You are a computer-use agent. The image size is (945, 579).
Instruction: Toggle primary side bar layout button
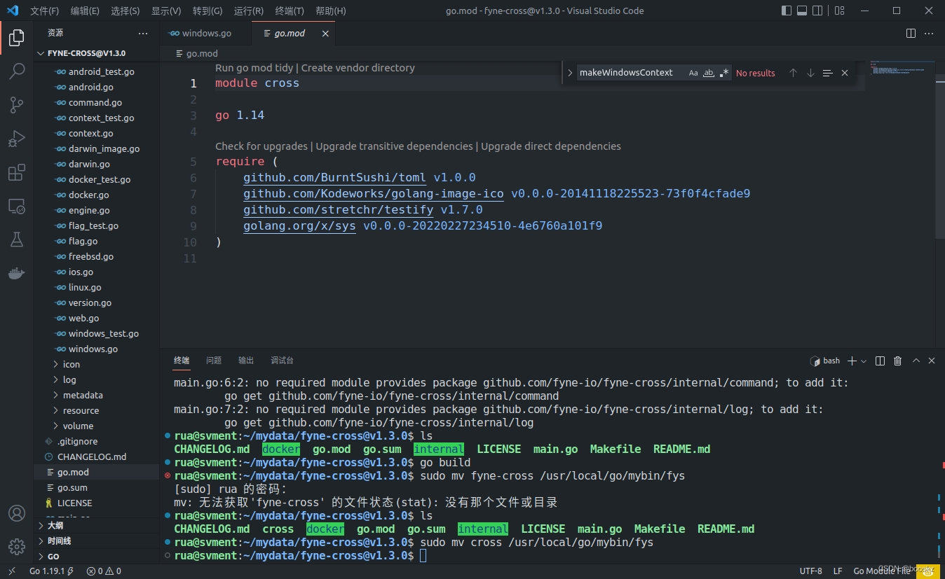[786, 11]
